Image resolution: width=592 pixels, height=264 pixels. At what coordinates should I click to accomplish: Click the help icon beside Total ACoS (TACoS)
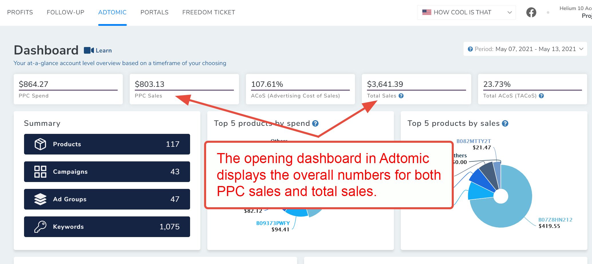pos(541,96)
